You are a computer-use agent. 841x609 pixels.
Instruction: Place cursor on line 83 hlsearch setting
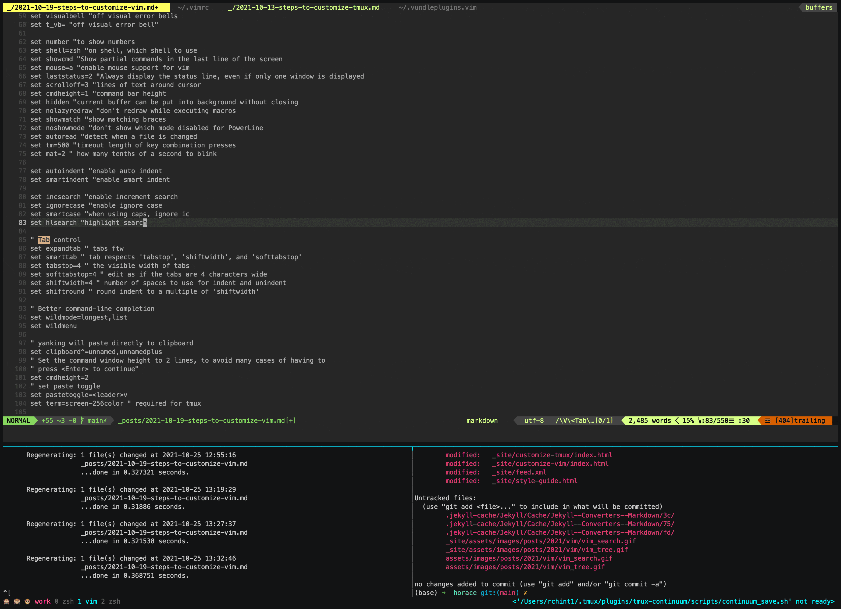coord(88,222)
